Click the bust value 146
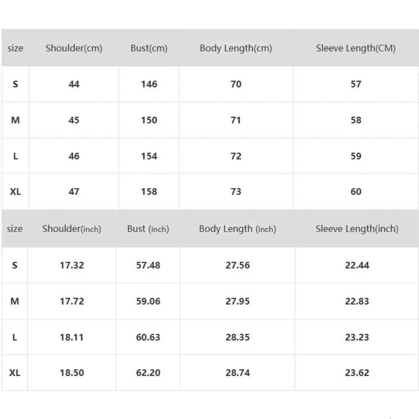The width and height of the screenshot is (419, 419). point(149,84)
